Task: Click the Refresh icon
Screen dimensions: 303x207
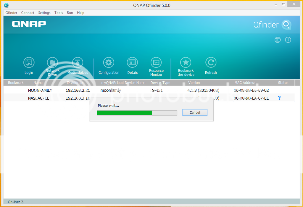Action: [211, 62]
